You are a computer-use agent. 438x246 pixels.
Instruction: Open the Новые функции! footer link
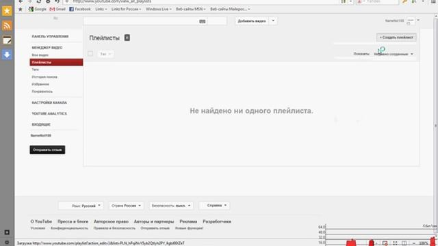(x=189, y=228)
